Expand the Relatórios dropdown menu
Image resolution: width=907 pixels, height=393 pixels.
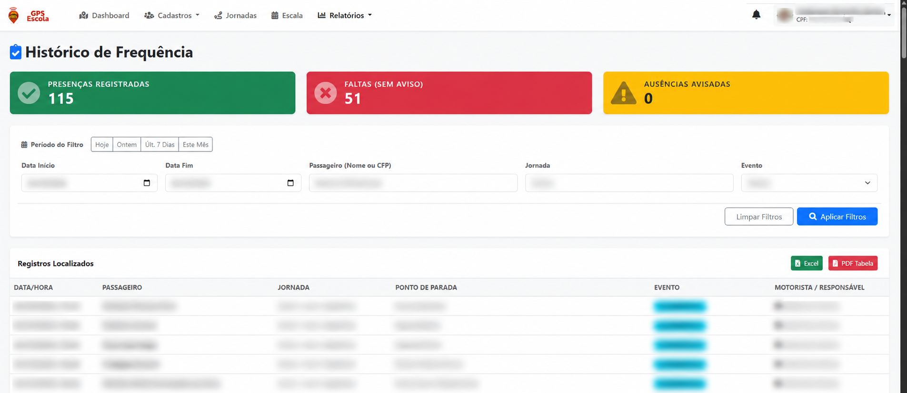pyautogui.click(x=345, y=15)
